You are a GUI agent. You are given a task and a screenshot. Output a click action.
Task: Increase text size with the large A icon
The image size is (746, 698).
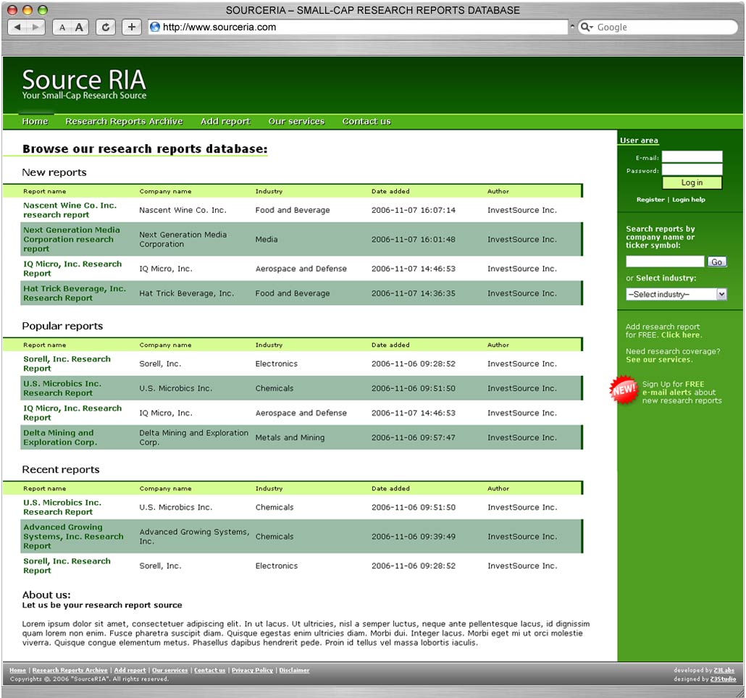pyautogui.click(x=80, y=27)
